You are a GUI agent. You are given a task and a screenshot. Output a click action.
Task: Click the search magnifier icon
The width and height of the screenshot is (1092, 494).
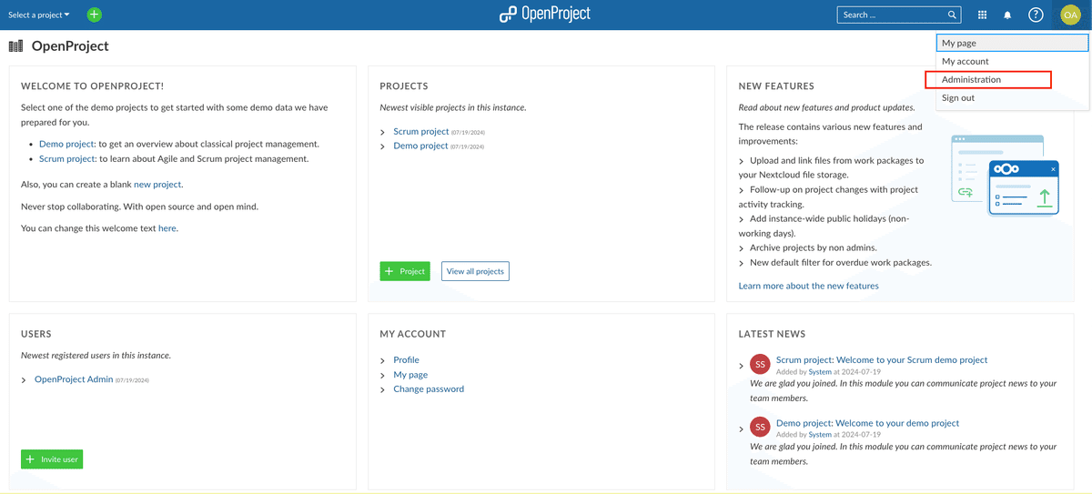click(x=953, y=15)
